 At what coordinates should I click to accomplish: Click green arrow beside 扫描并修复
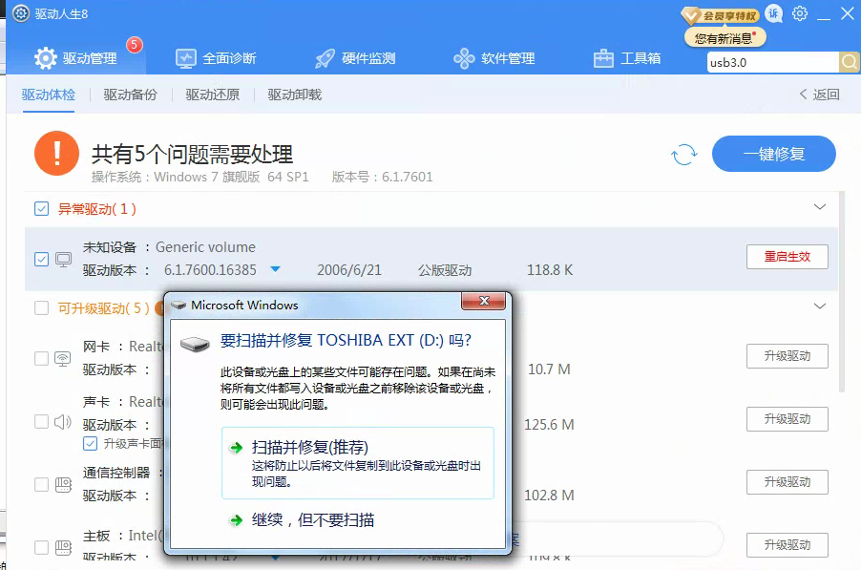click(237, 448)
